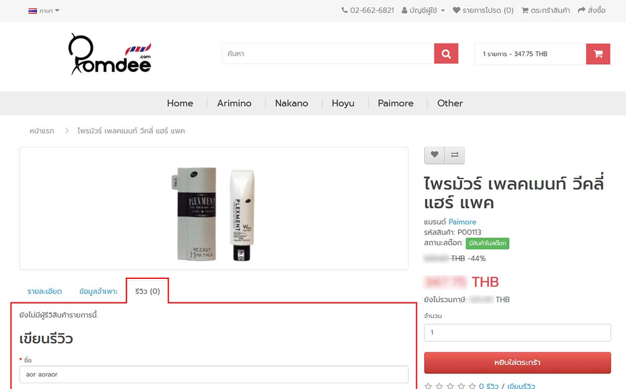Open the Paimore brand link
The height and width of the screenshot is (389, 626).
[x=462, y=222]
